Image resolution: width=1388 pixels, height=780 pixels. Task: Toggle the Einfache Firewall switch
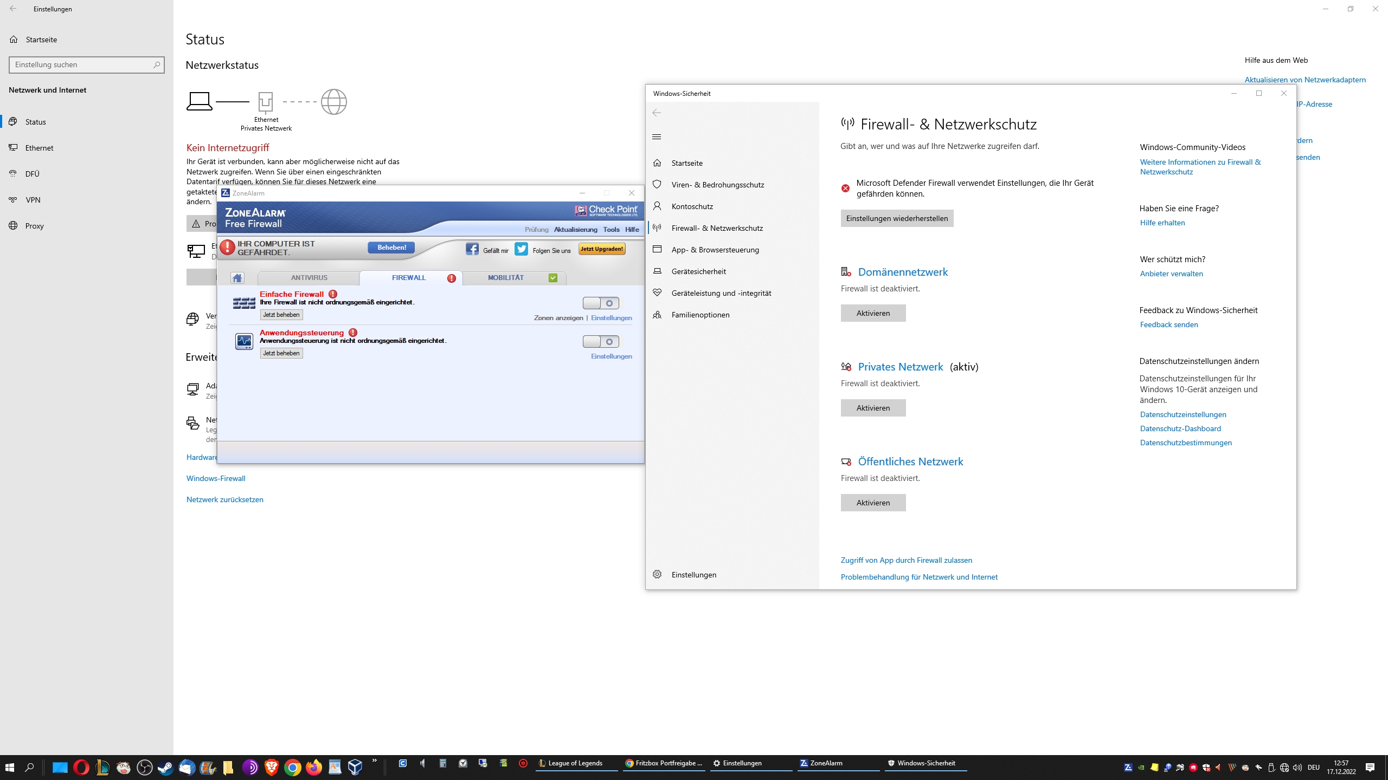(x=600, y=303)
